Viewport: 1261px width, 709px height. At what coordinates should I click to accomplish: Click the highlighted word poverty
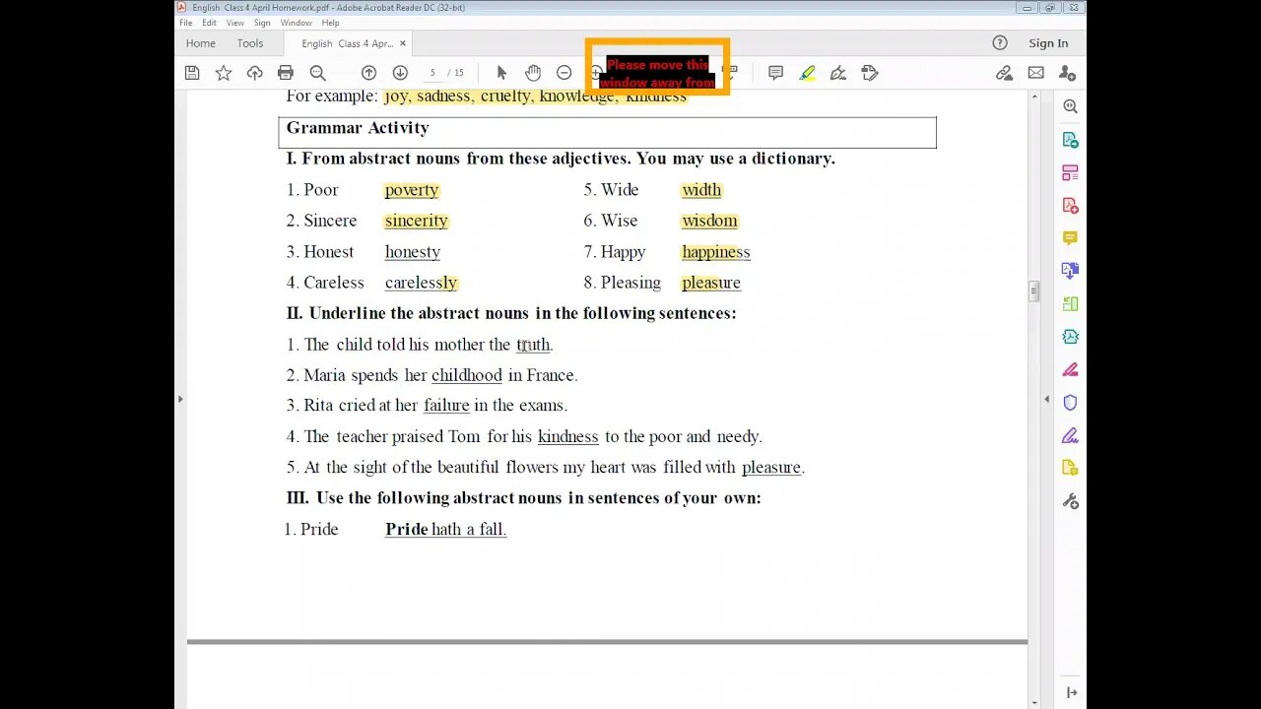pyautogui.click(x=412, y=190)
